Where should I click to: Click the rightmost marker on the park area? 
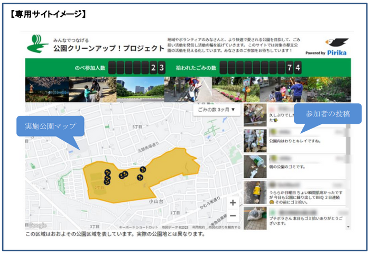tap(143, 169)
